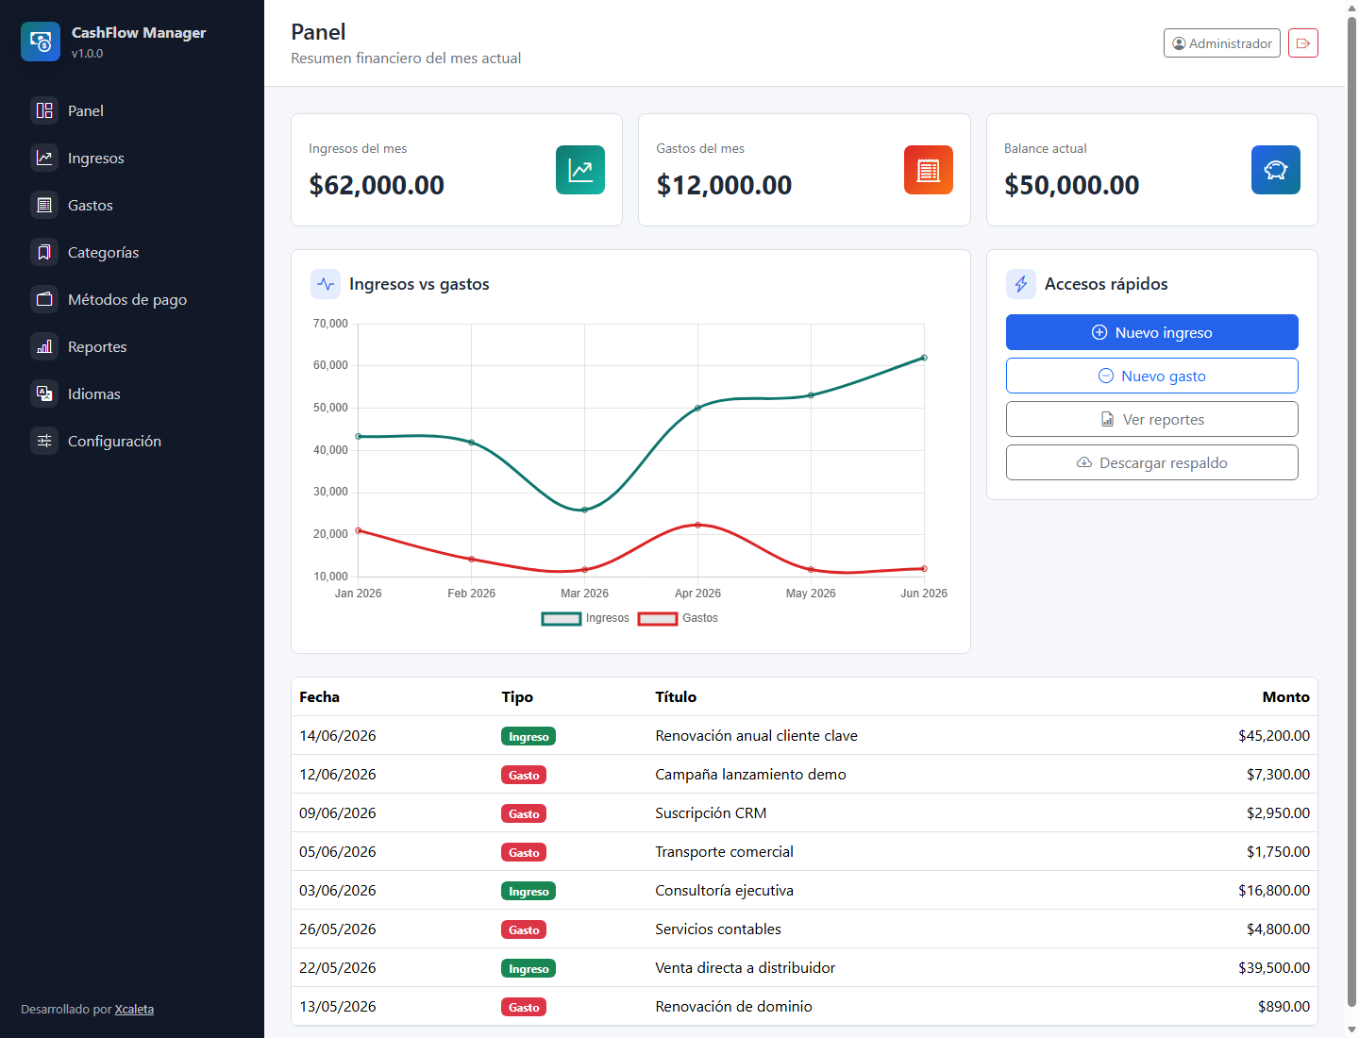This screenshot has width=1359, height=1038.
Task: Click the $62,000.00 Ingresos del mes value
Action: point(377,185)
